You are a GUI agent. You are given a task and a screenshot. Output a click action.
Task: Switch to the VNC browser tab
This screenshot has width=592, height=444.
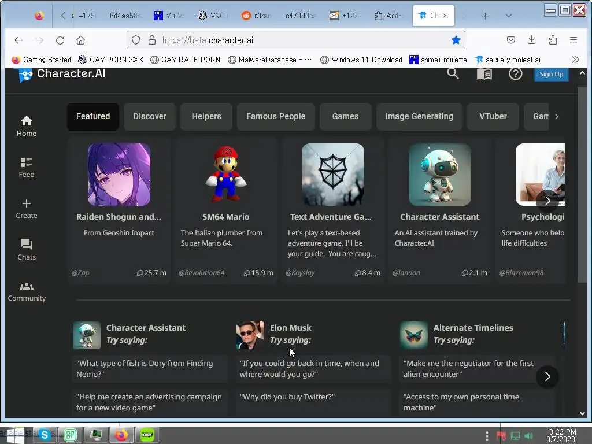coord(213,16)
